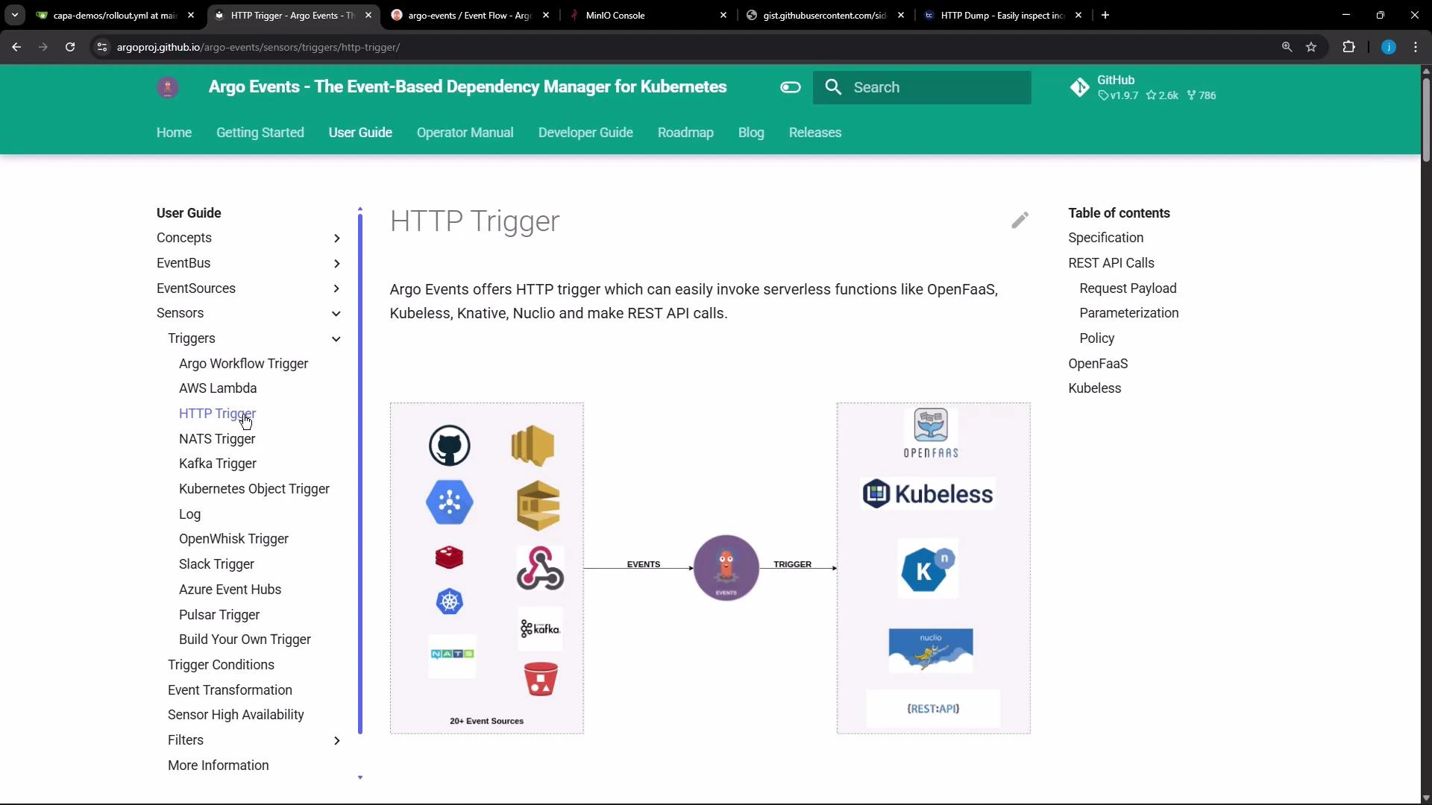Open the Developer Guide navigation item
Image resolution: width=1432 pixels, height=805 pixels.
585,133
